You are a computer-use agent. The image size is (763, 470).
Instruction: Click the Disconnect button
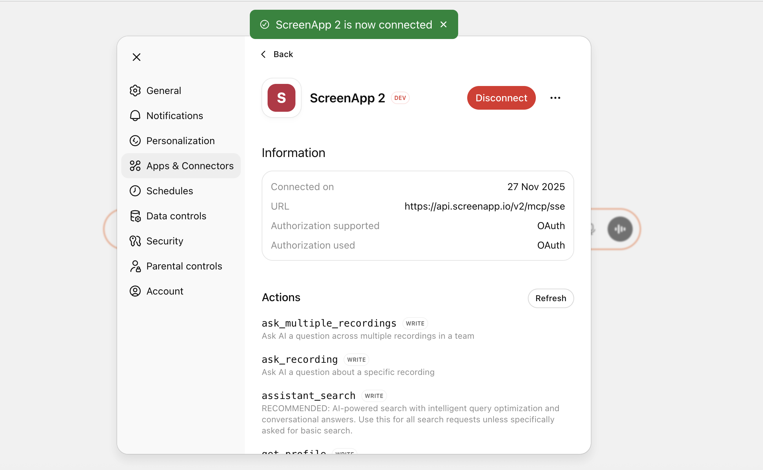(501, 98)
